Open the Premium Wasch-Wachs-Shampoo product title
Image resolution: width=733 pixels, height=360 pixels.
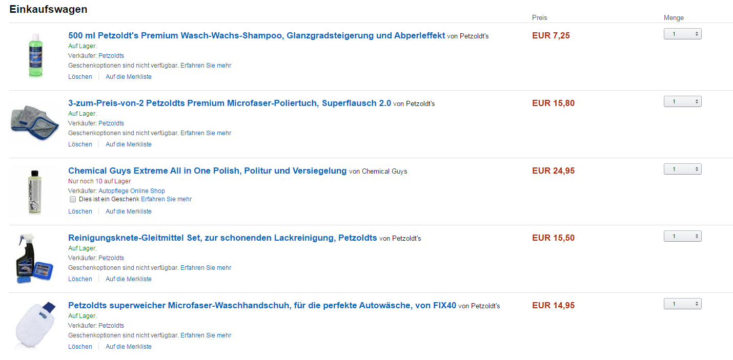tap(256, 36)
